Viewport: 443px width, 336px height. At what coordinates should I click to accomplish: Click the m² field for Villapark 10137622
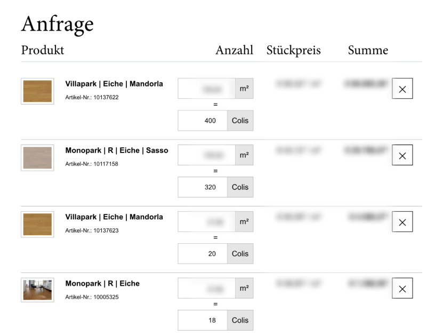pos(206,89)
